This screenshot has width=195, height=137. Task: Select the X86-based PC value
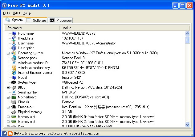pyautogui.click(x=72, y=82)
